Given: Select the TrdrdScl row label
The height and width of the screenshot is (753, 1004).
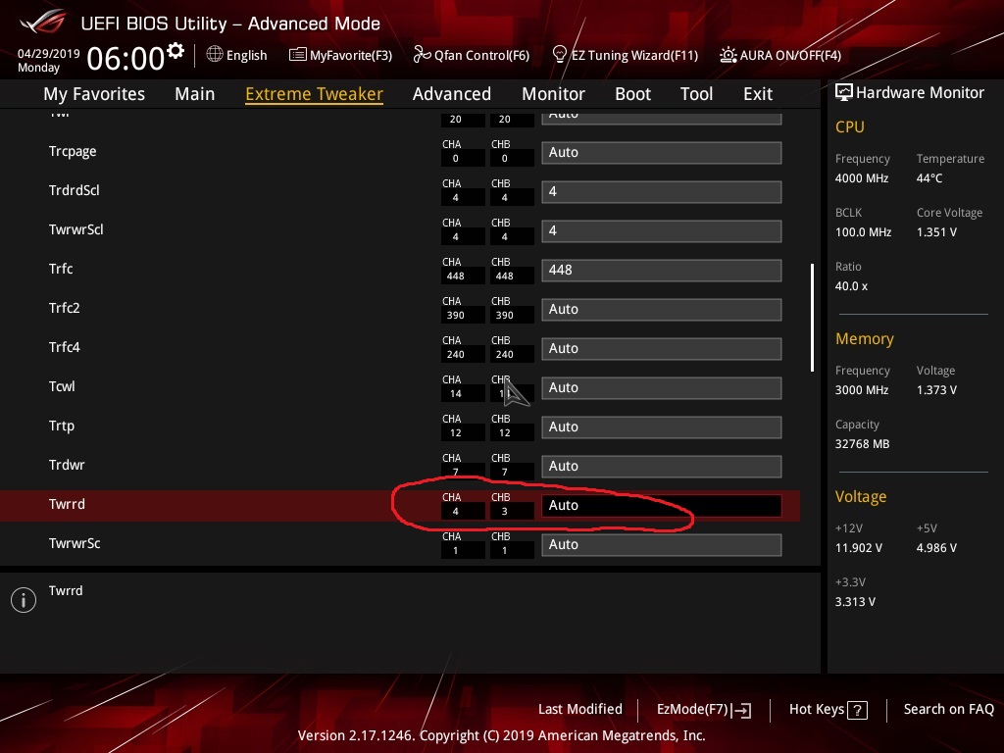Looking at the screenshot, I should [75, 190].
